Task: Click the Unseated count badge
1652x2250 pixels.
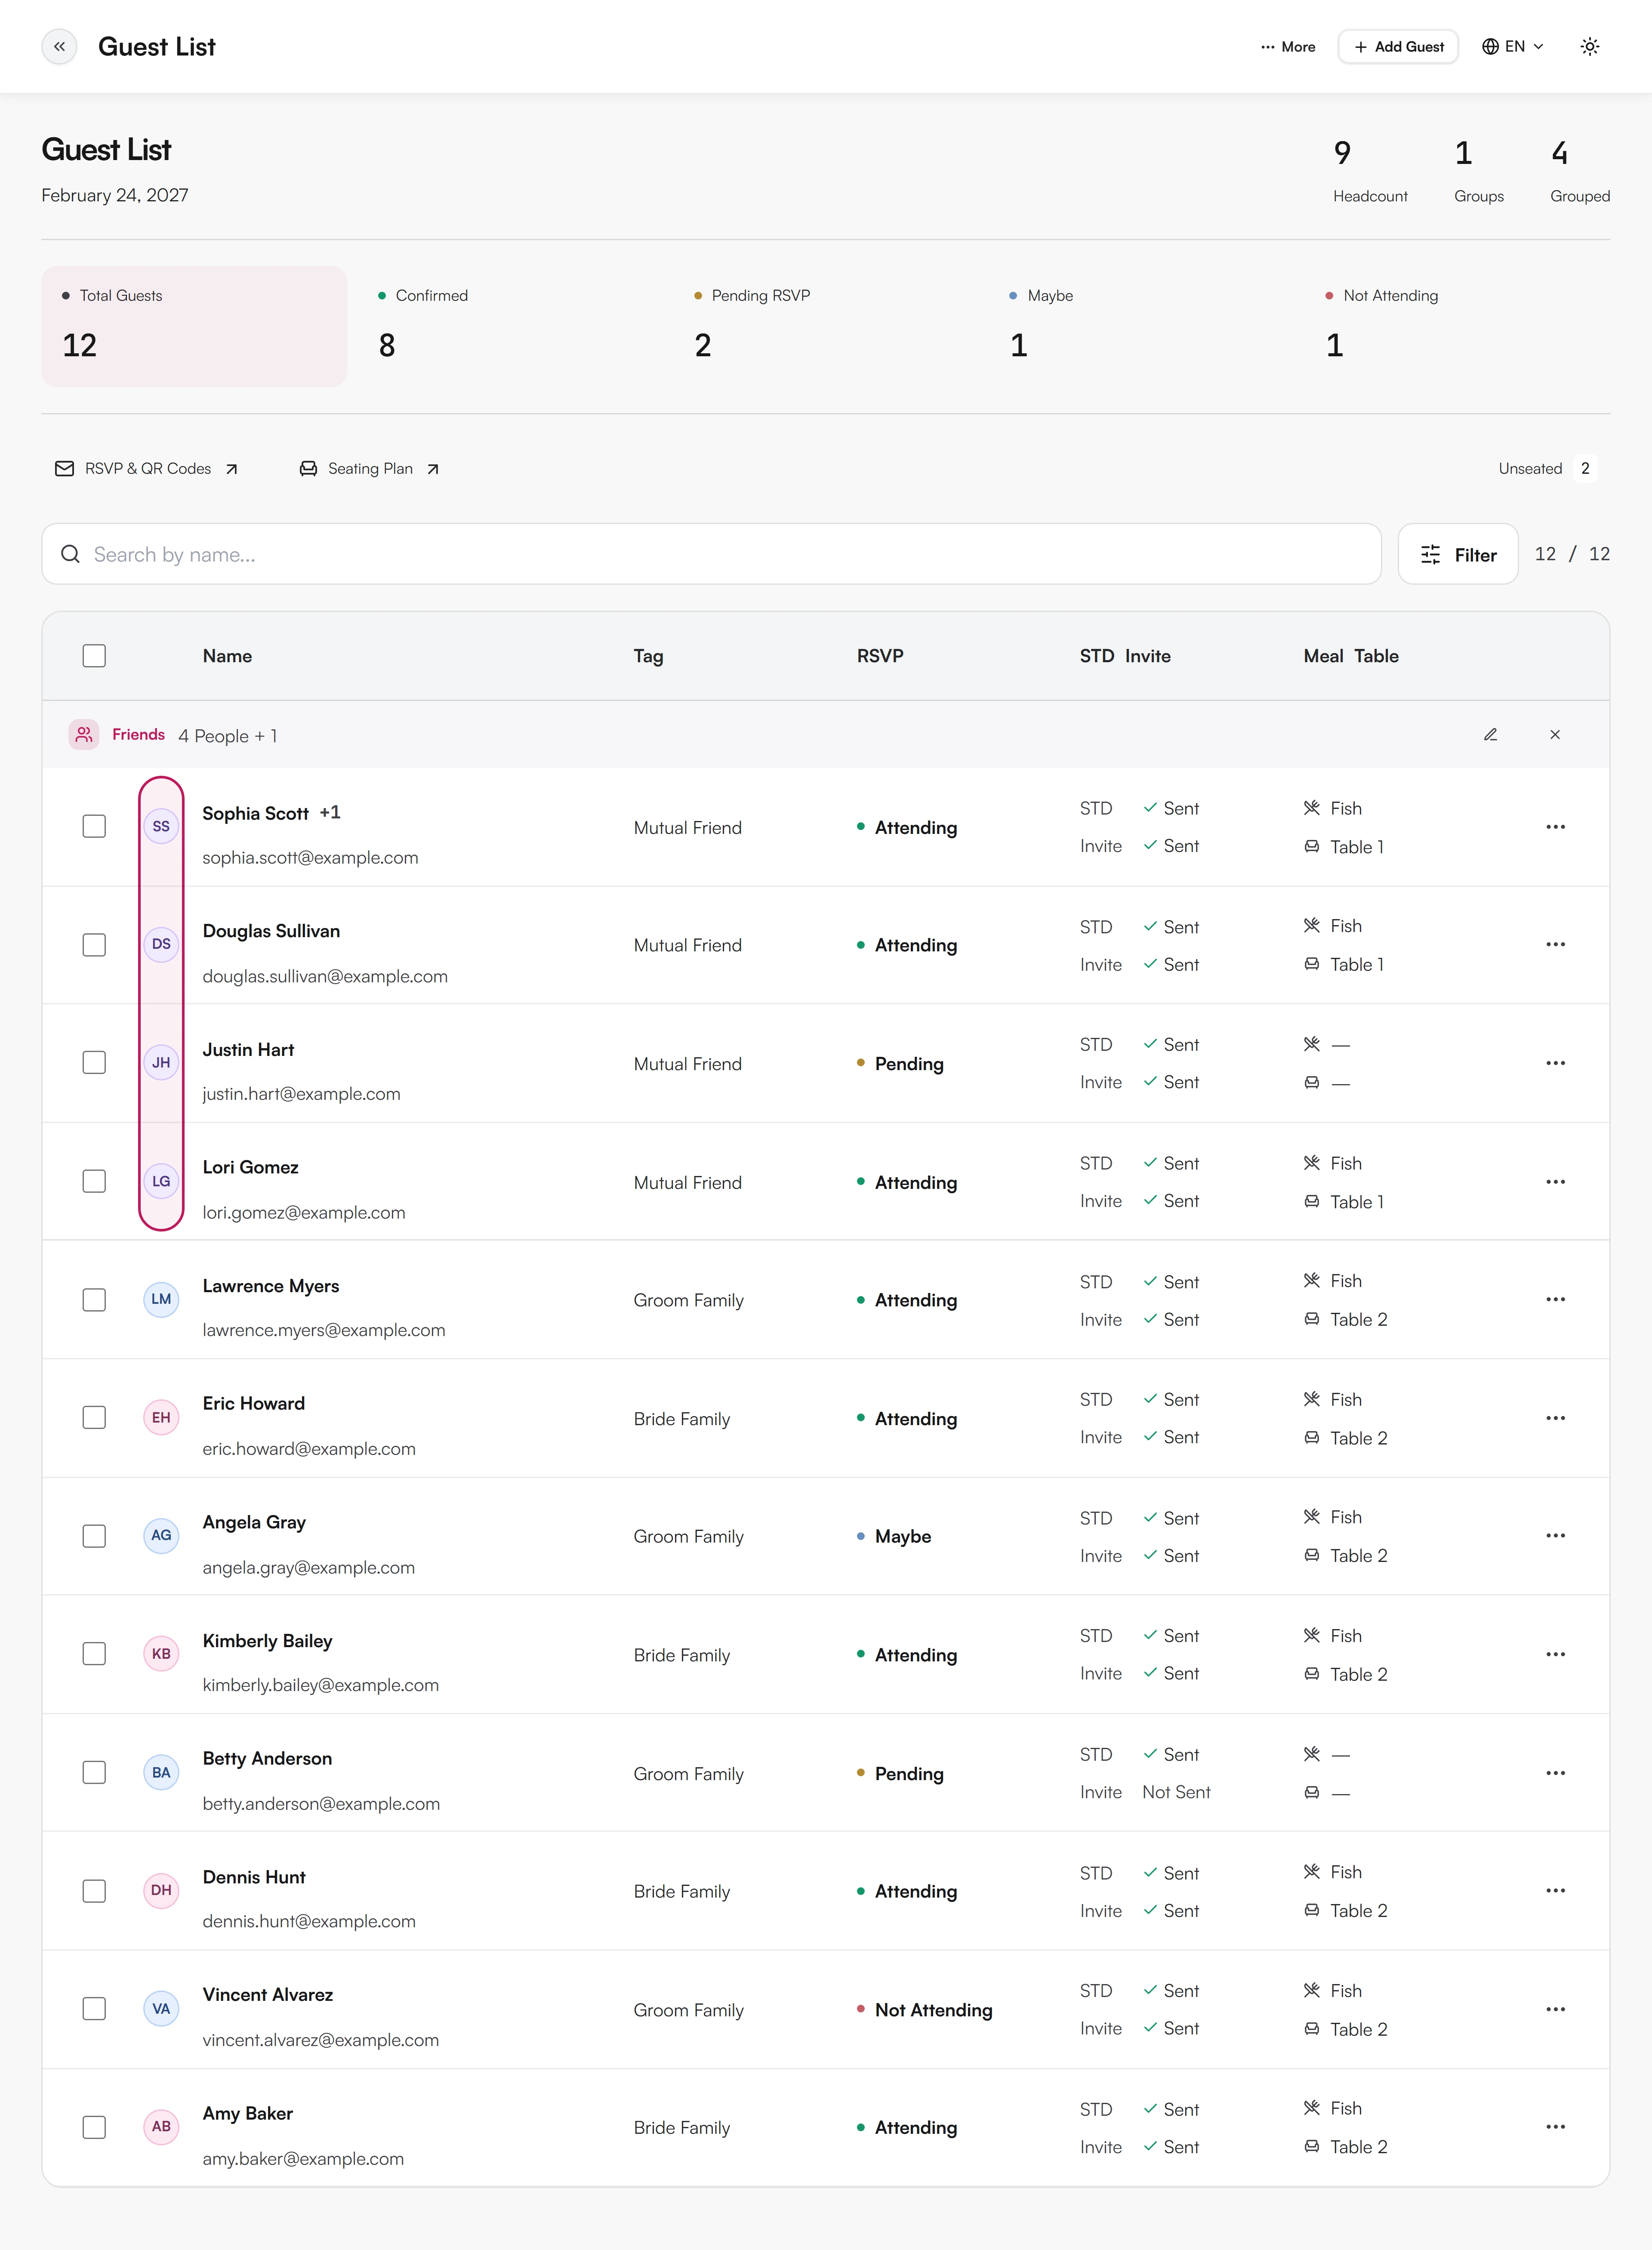Action: (1585, 469)
